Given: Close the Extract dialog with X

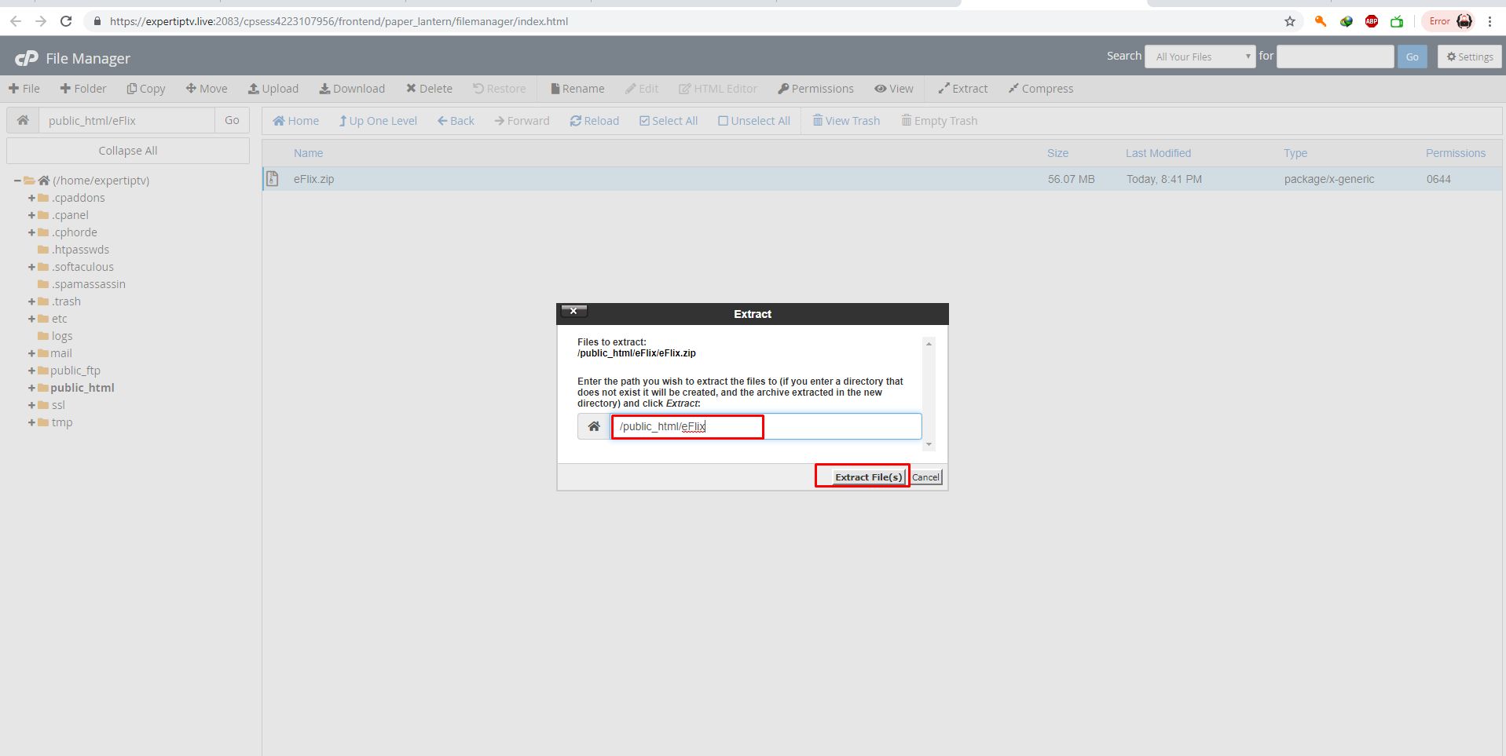Looking at the screenshot, I should pos(574,311).
